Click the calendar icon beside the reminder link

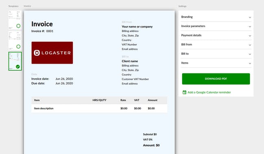185,92
